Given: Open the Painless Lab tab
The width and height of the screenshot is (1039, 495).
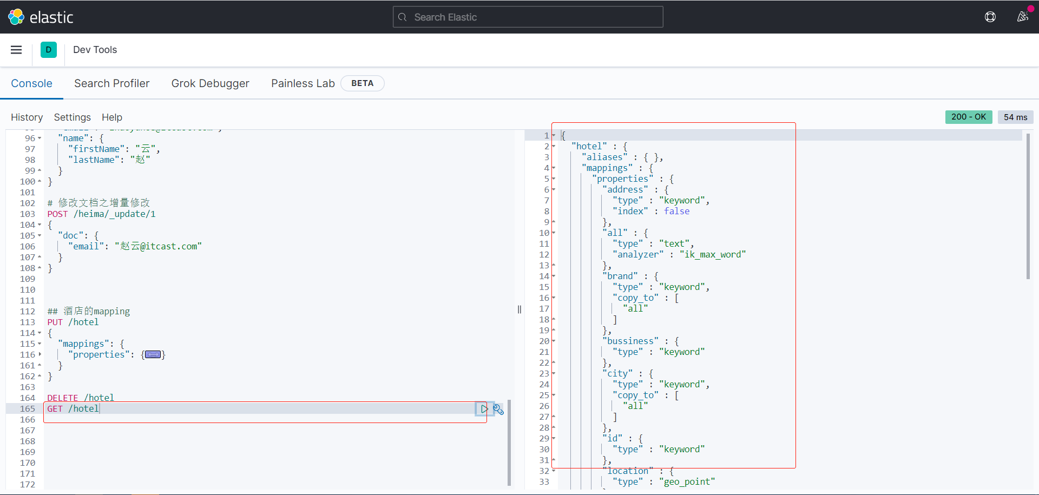Looking at the screenshot, I should pyautogui.click(x=303, y=83).
